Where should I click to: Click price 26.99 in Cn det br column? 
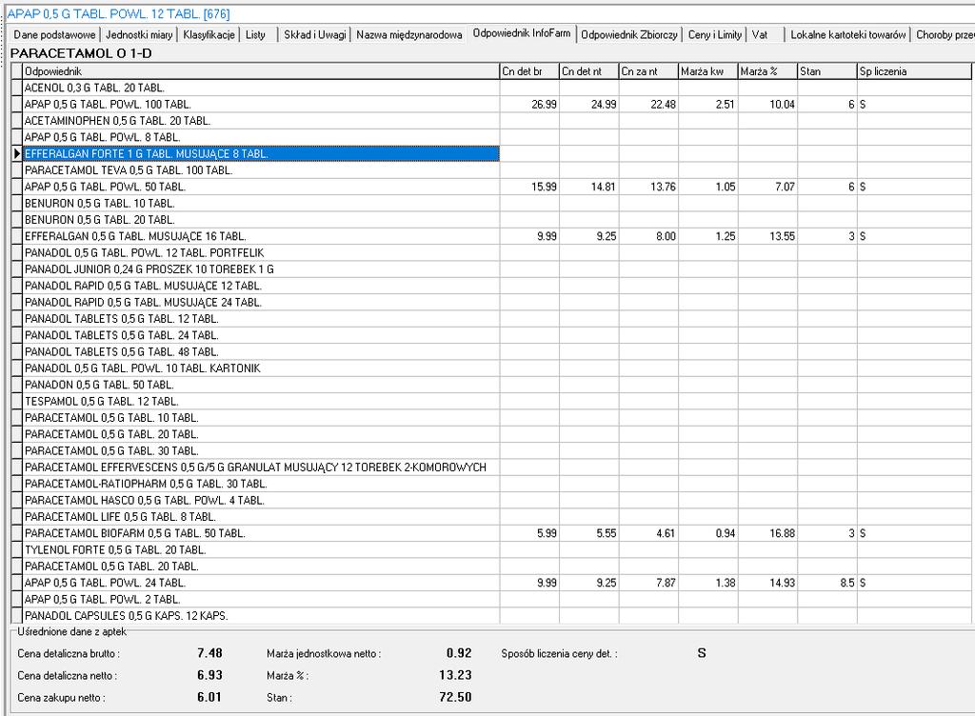(544, 105)
